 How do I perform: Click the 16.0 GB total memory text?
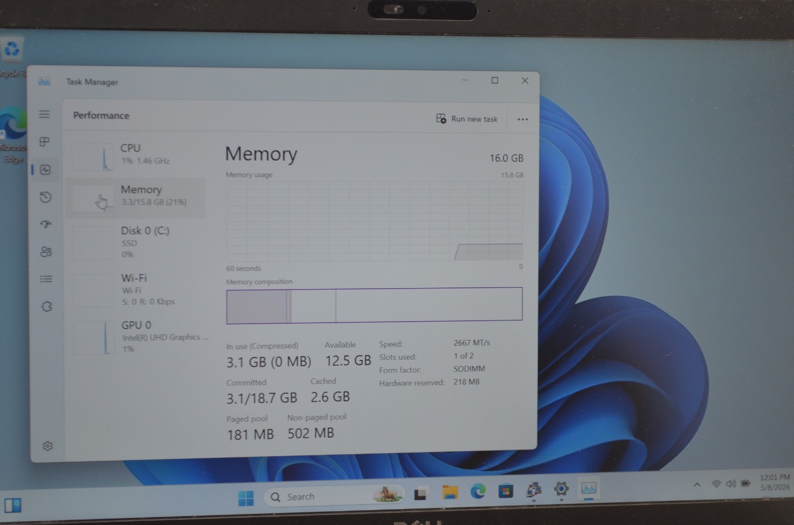click(x=506, y=158)
